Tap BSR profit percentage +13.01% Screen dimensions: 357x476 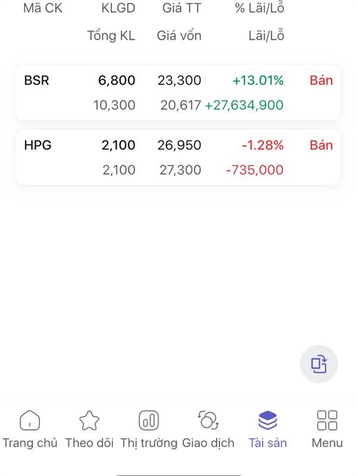point(258,80)
